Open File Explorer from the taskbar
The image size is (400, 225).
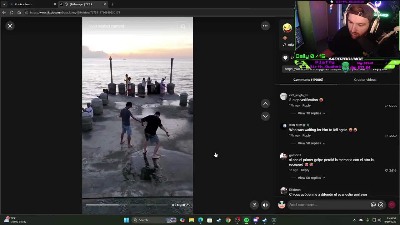pos(191,220)
